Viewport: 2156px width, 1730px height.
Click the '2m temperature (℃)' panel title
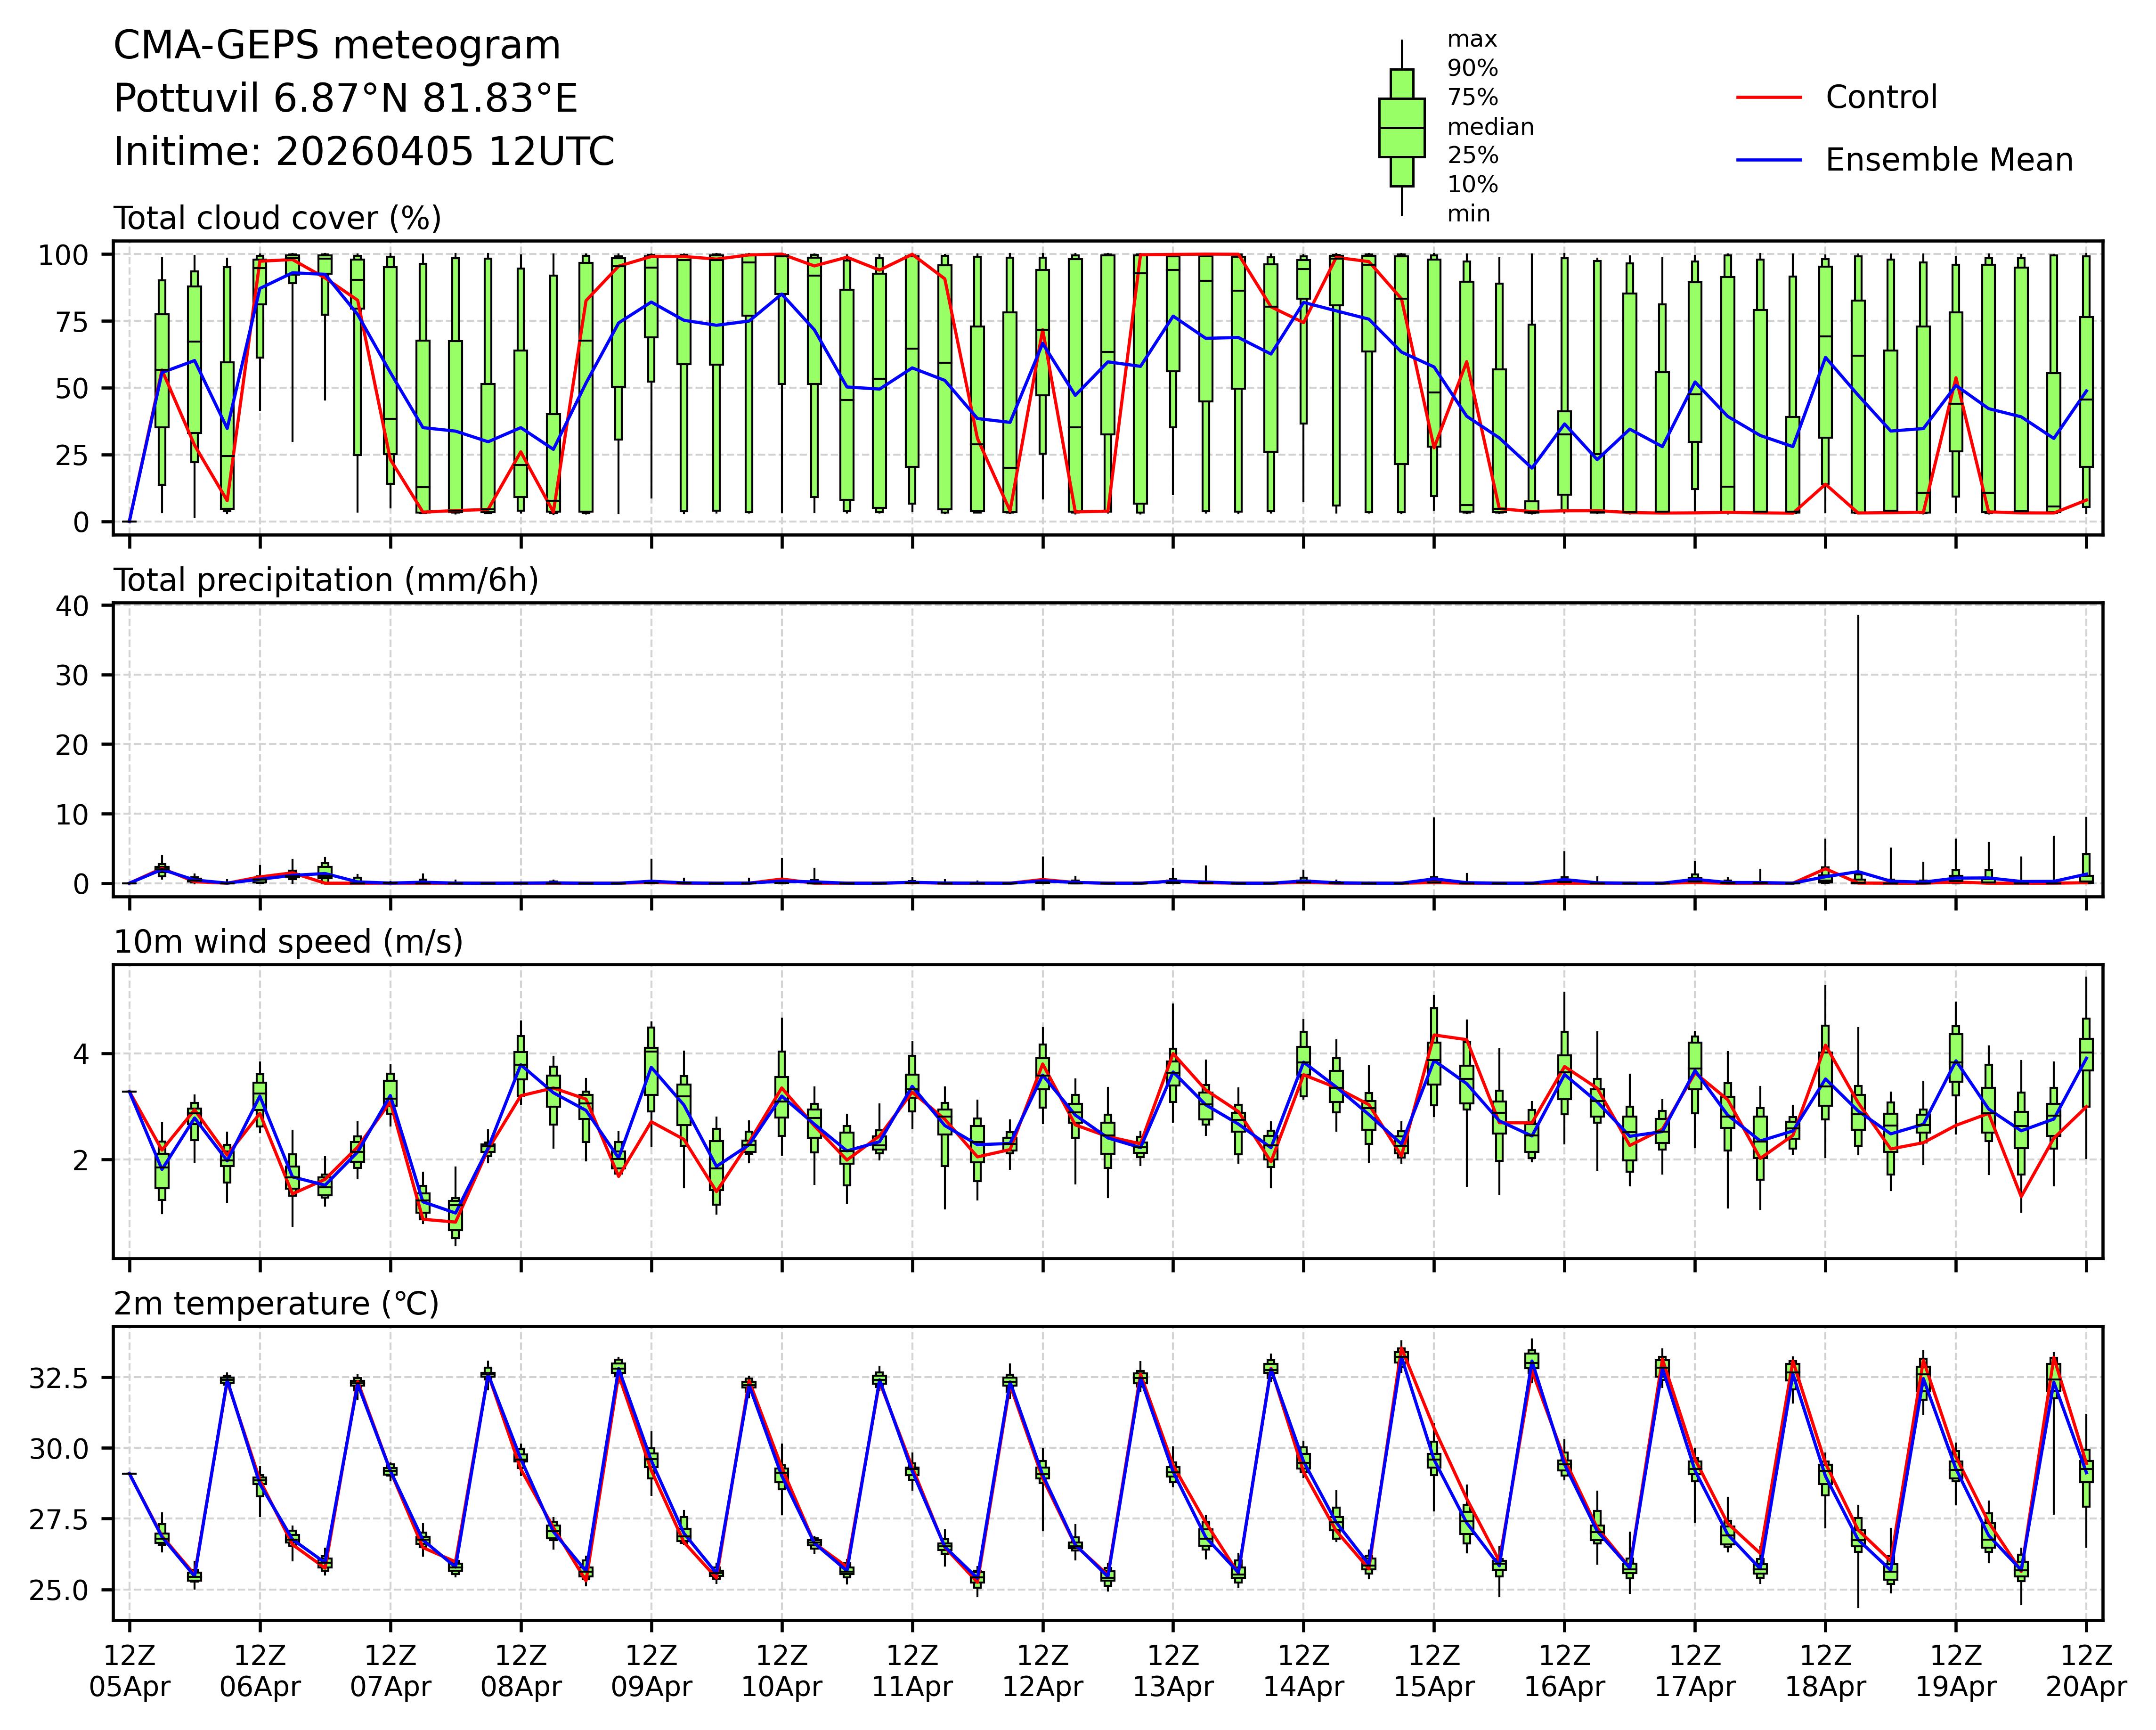(276, 1304)
